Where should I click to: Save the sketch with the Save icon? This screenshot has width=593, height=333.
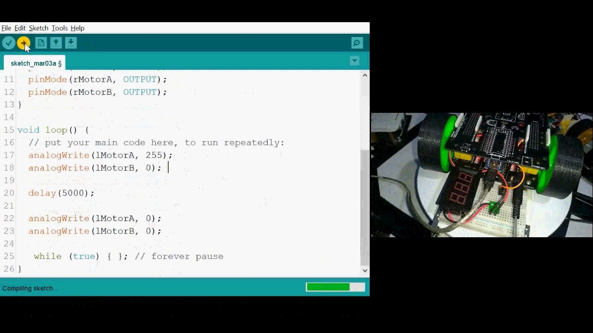tap(70, 43)
